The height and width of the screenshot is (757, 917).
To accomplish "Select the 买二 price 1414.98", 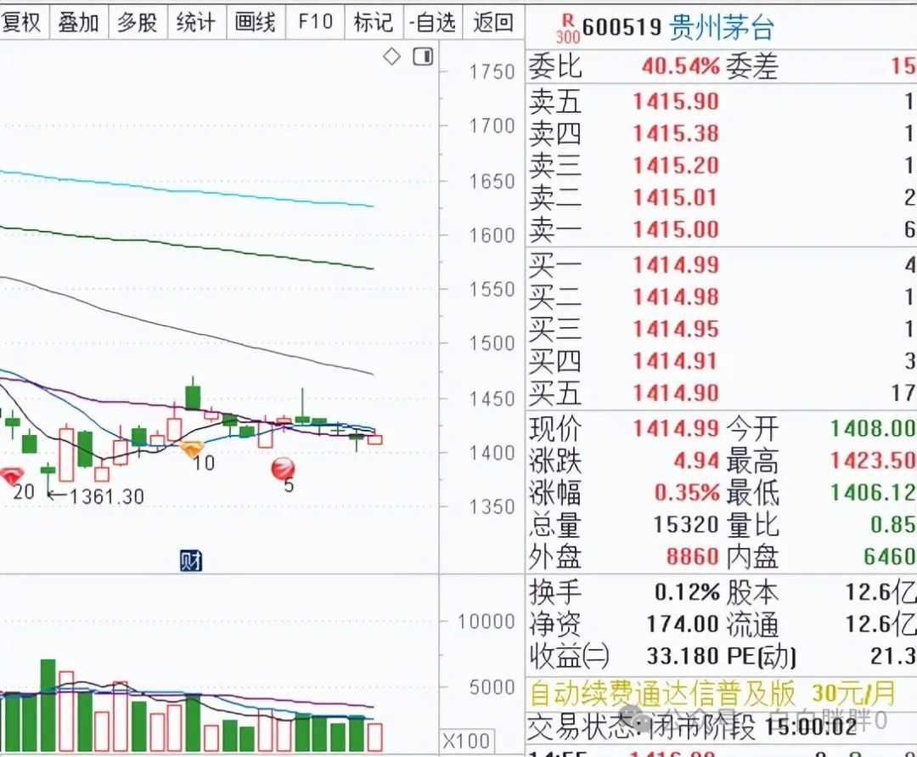I will [x=676, y=297].
